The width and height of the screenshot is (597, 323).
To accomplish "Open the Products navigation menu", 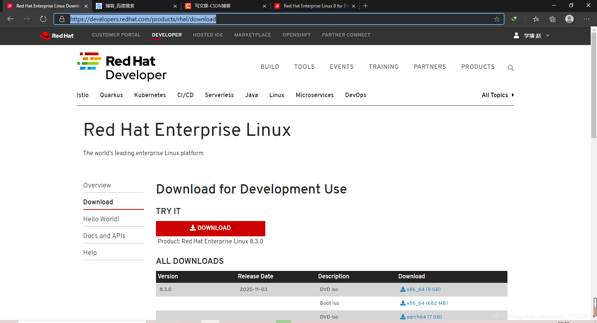I will pos(478,67).
